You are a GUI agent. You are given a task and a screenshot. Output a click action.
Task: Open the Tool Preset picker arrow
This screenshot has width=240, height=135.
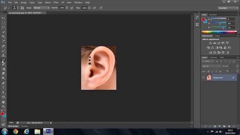(x=9, y=8)
